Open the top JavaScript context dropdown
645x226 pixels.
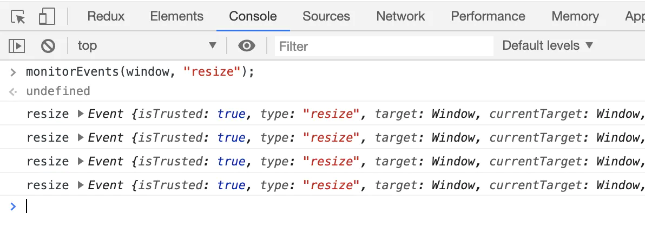(x=146, y=46)
